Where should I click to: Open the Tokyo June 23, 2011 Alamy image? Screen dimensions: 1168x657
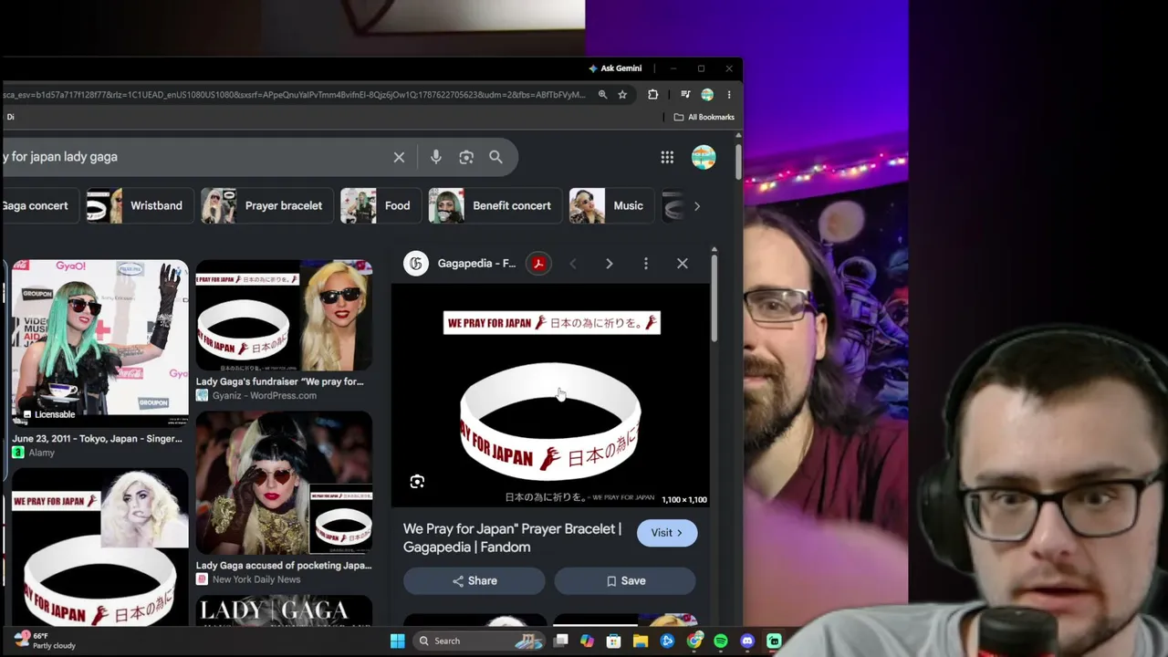click(x=100, y=343)
